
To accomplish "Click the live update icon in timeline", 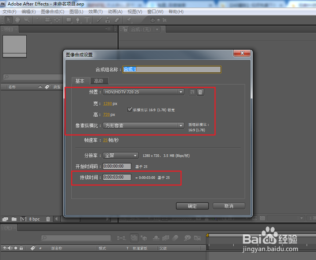I will coord(134,238).
